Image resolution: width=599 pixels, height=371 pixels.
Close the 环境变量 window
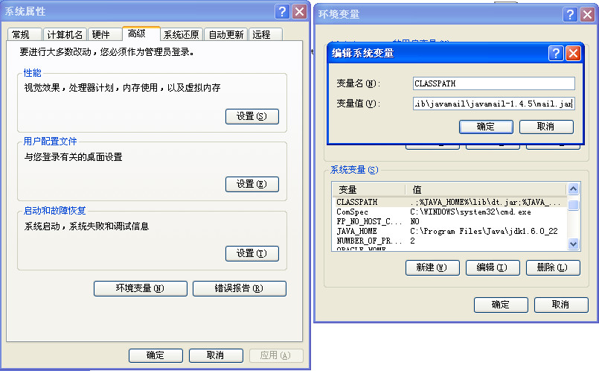tap(587, 15)
